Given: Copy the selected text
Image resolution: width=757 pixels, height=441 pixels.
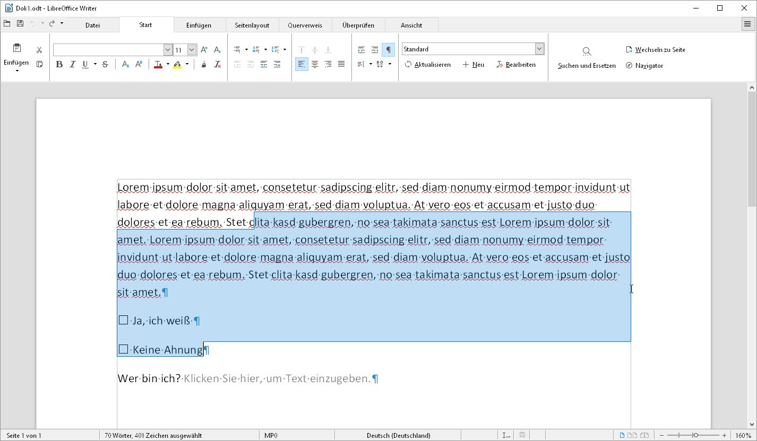Looking at the screenshot, I should [x=39, y=64].
